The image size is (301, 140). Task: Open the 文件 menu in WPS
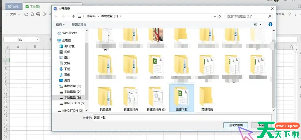[x=13, y=14]
